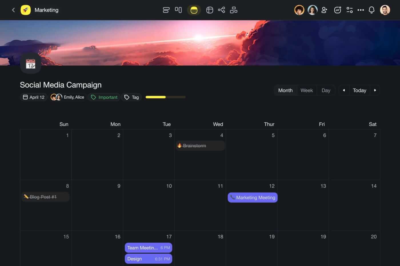Click the back arrow beside Marketing
The height and width of the screenshot is (266, 400).
[x=13, y=10]
